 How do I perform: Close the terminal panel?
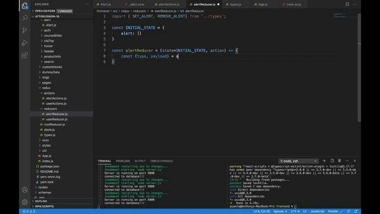(354, 160)
